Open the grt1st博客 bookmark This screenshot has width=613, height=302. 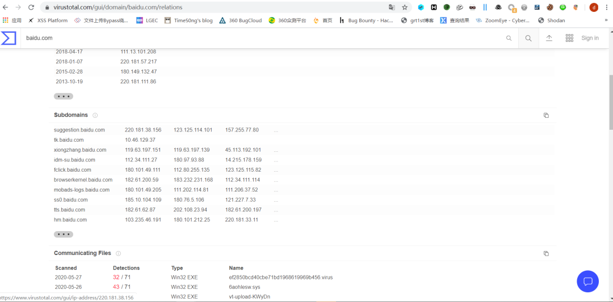pyautogui.click(x=417, y=20)
